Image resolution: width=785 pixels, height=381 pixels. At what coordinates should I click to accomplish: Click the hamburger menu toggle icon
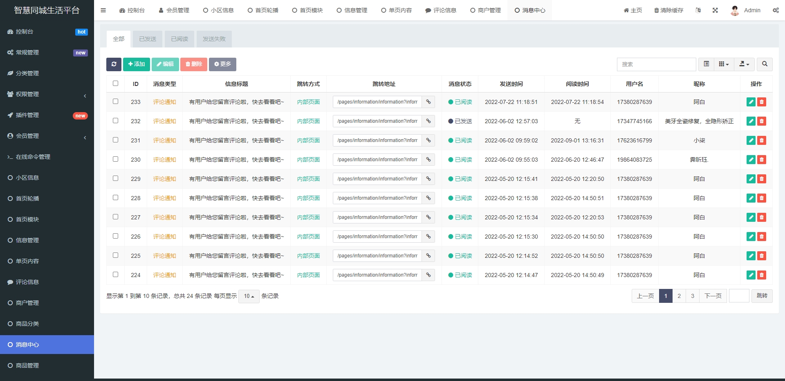coord(103,10)
